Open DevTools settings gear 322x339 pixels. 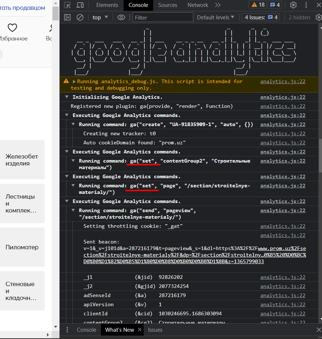click(x=293, y=5)
